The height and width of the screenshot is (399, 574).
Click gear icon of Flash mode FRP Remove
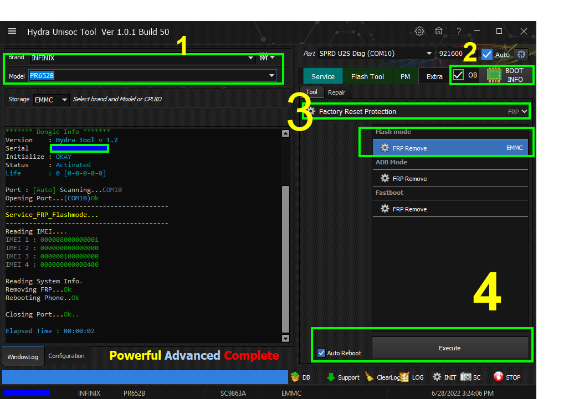tap(385, 148)
